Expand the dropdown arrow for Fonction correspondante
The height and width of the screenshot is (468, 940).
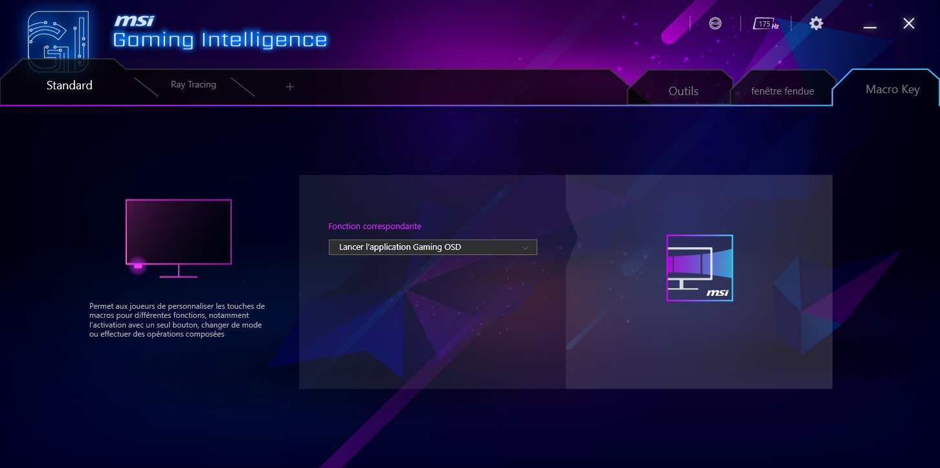[x=526, y=247]
